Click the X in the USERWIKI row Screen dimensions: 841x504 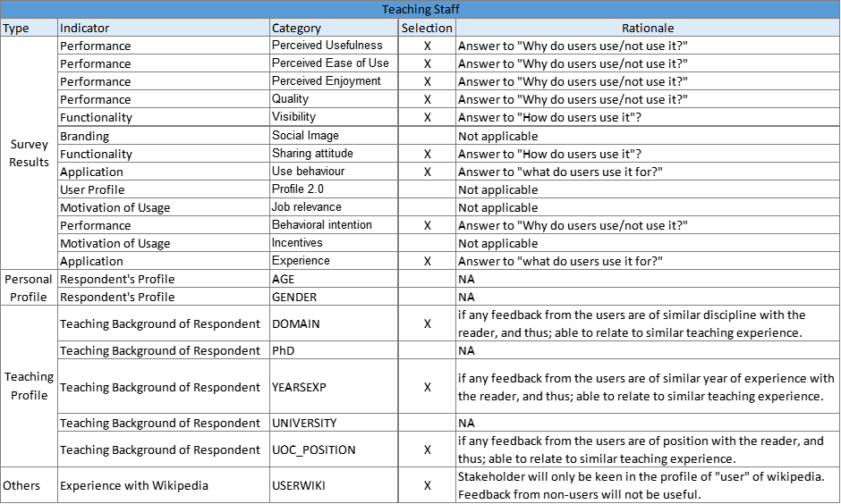click(x=427, y=486)
